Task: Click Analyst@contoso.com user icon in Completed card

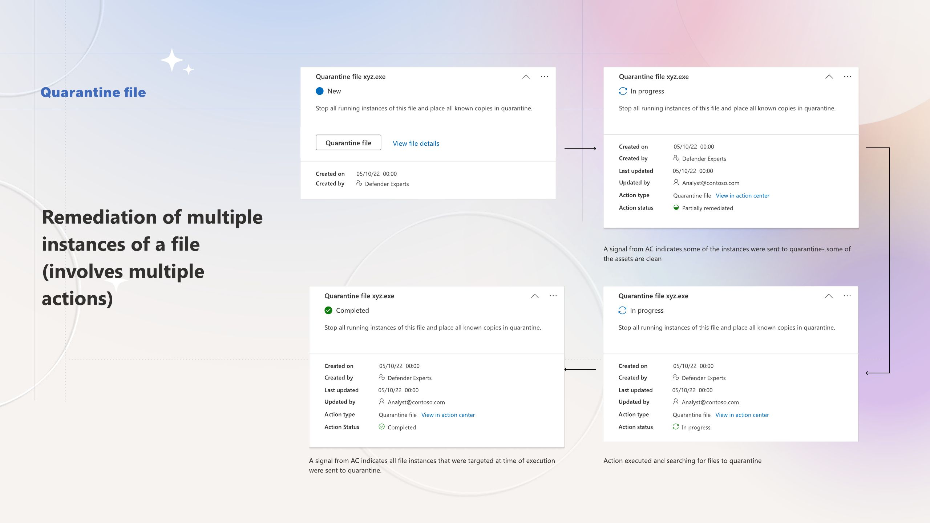Action: coord(381,402)
